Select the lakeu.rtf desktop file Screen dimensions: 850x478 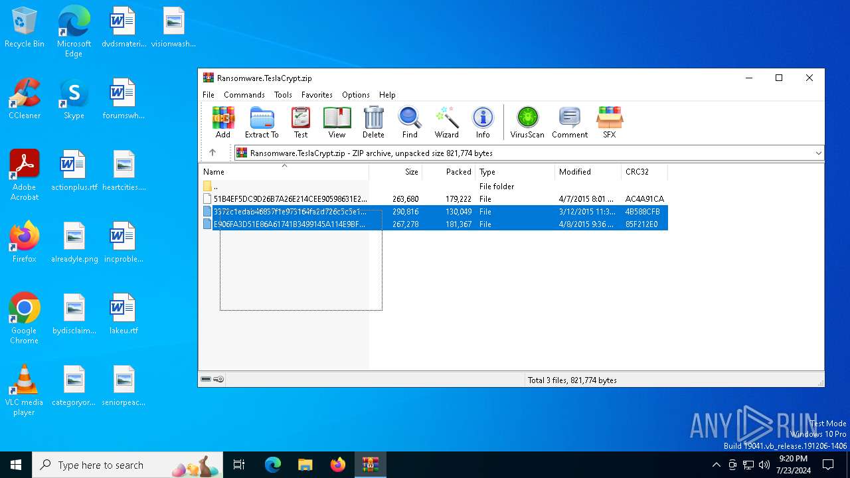click(124, 315)
